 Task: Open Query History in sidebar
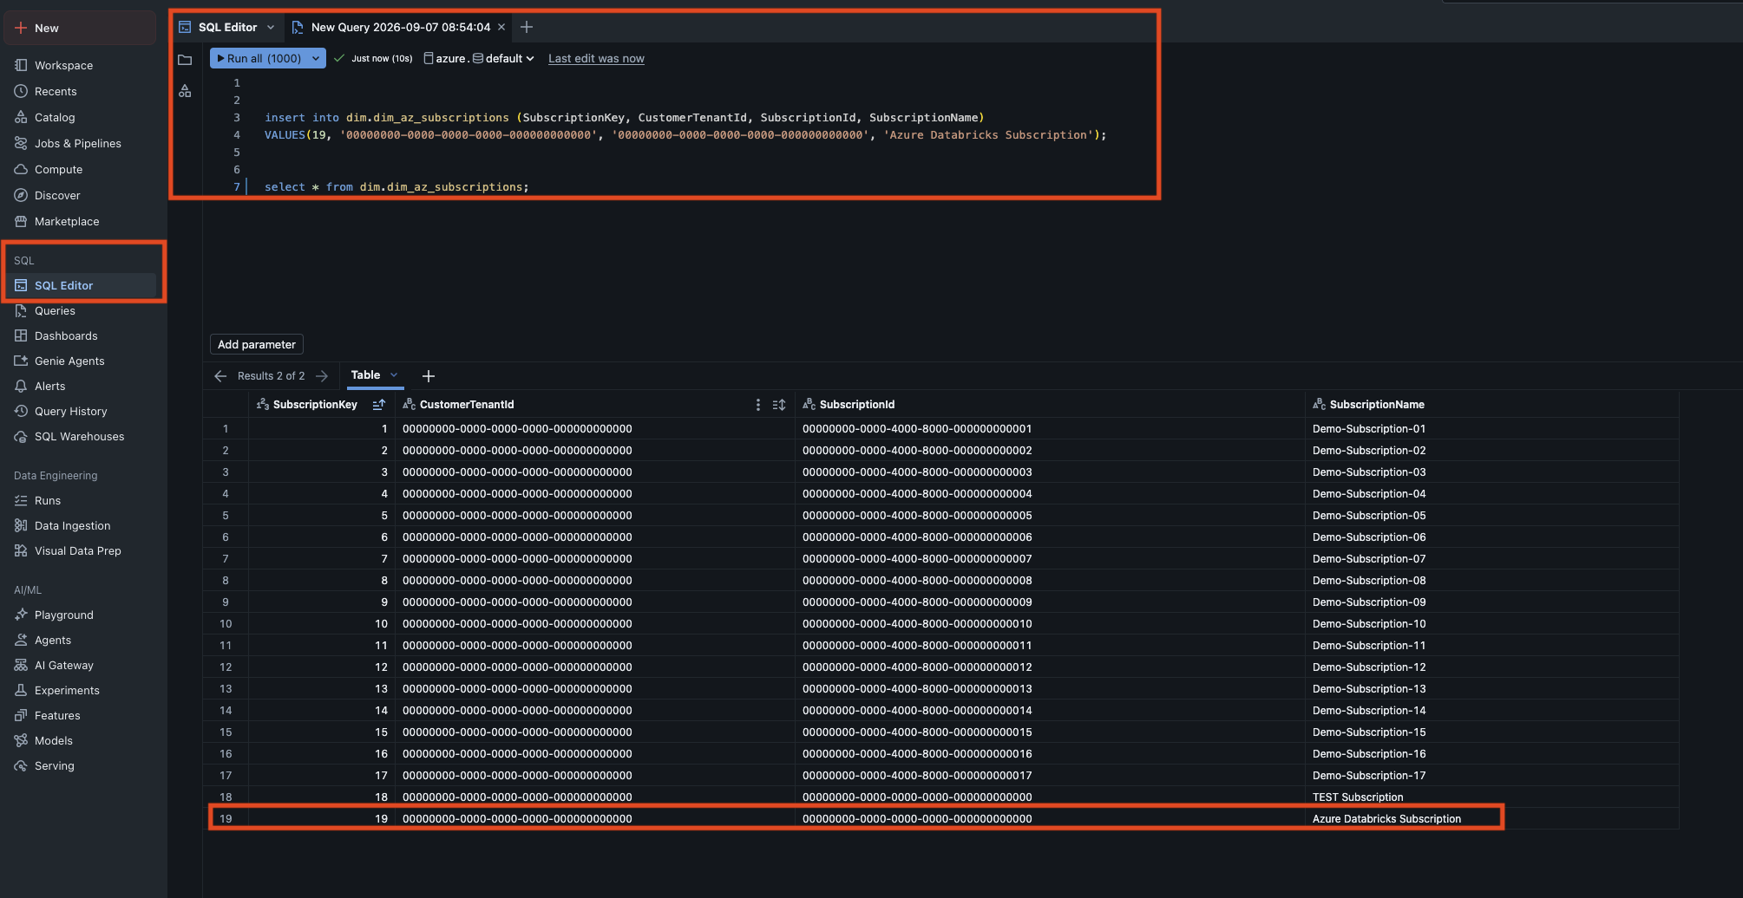tap(70, 412)
